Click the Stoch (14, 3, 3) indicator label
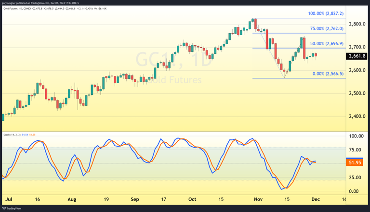The height and width of the screenshot is (212, 370). pyautogui.click(x=11, y=134)
